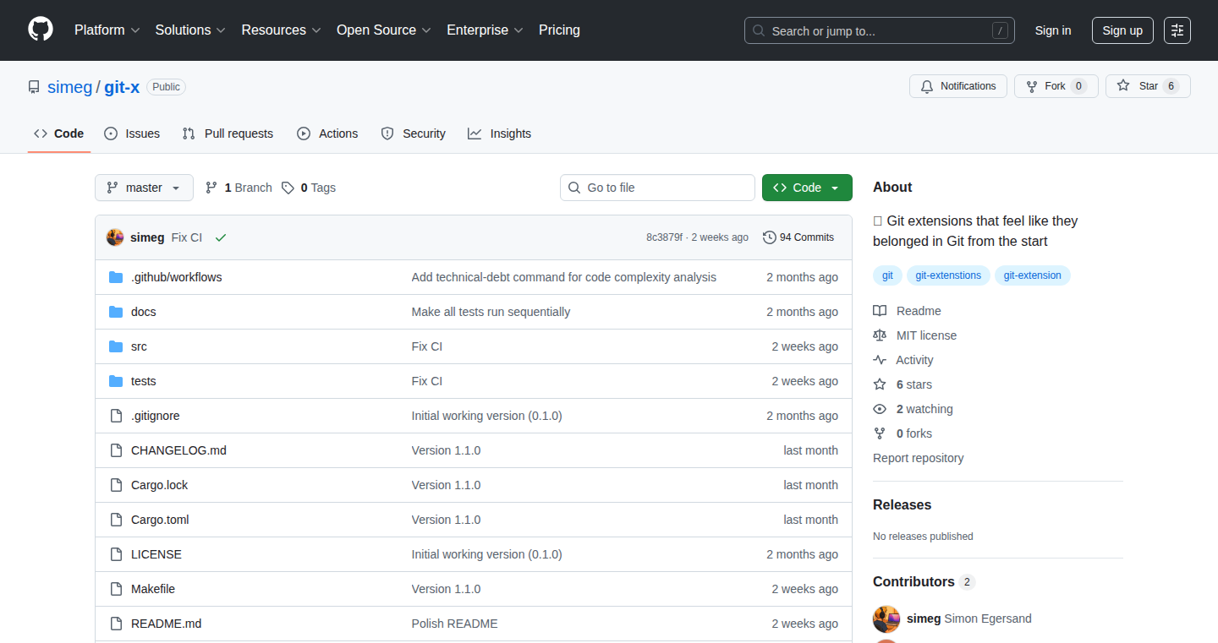Open the Cargo.lock file

click(160, 485)
